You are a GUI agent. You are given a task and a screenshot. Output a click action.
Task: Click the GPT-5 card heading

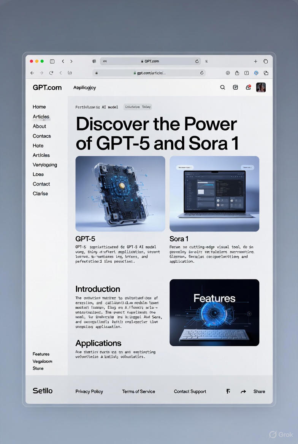(x=85, y=239)
